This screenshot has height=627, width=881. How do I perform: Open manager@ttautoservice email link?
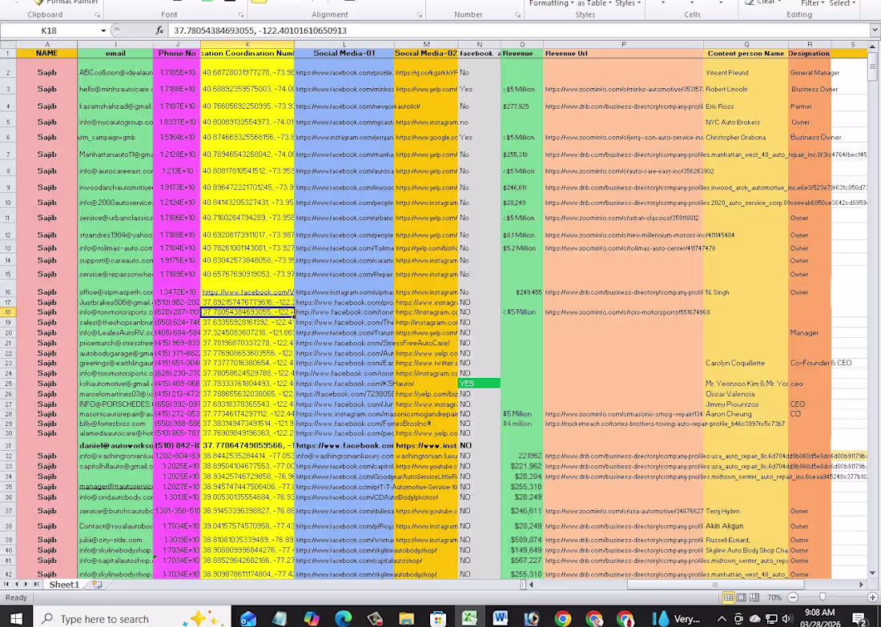click(116, 487)
